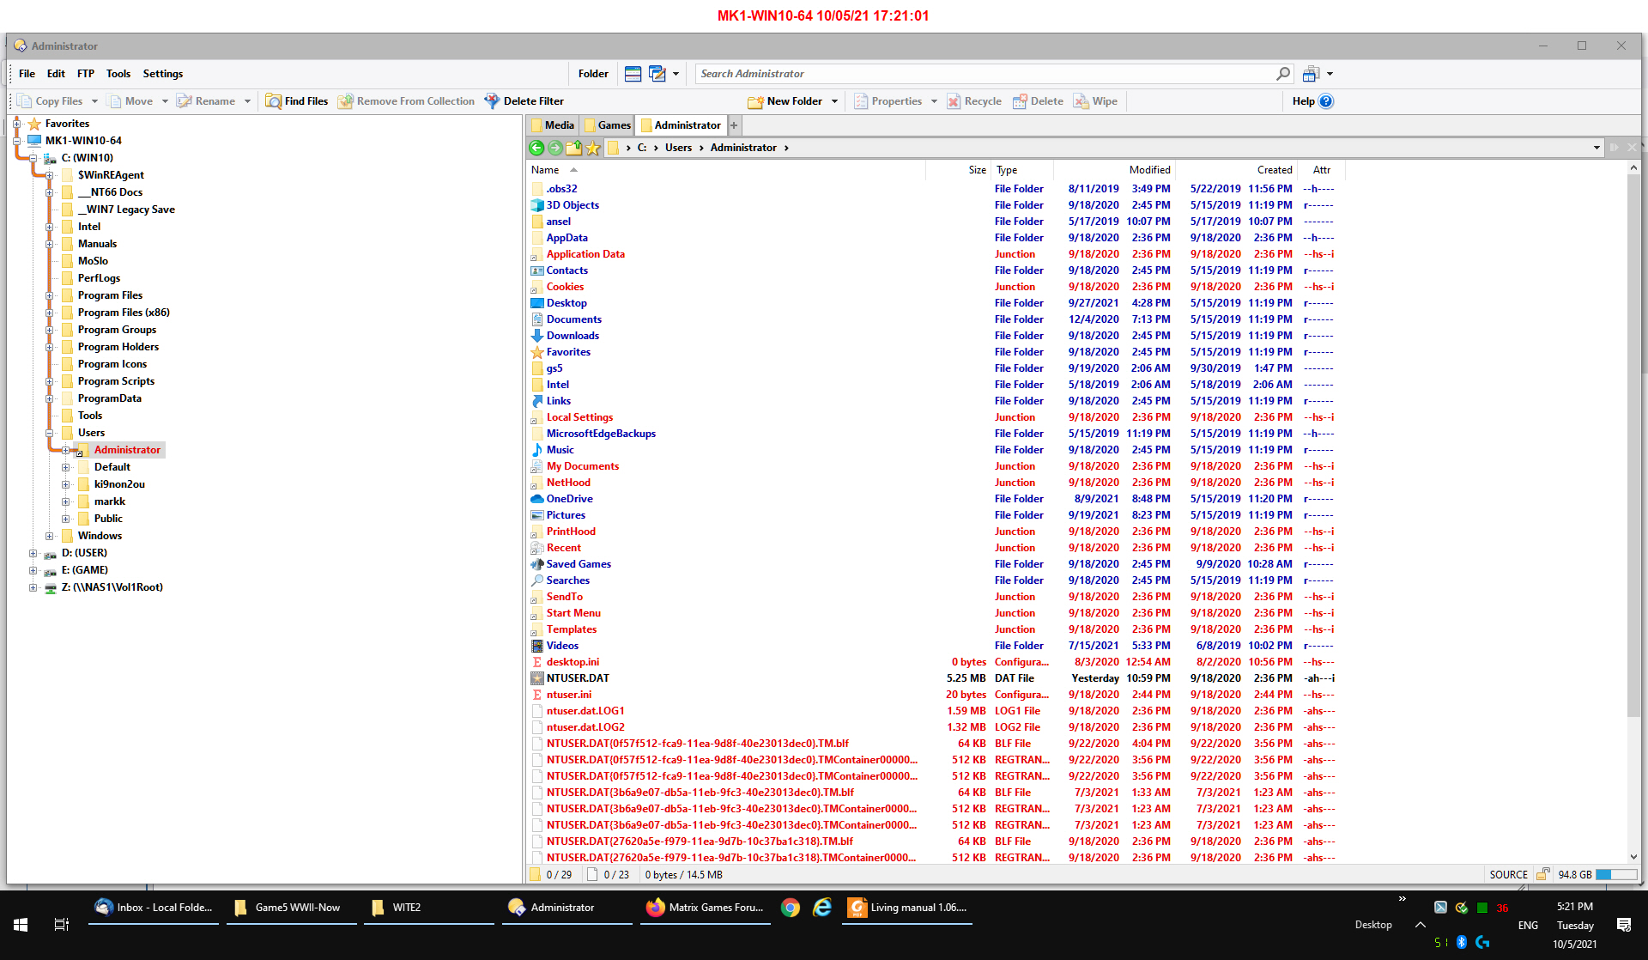Select the Administrator folder tab
The height and width of the screenshot is (960, 1648).
coord(681,125)
